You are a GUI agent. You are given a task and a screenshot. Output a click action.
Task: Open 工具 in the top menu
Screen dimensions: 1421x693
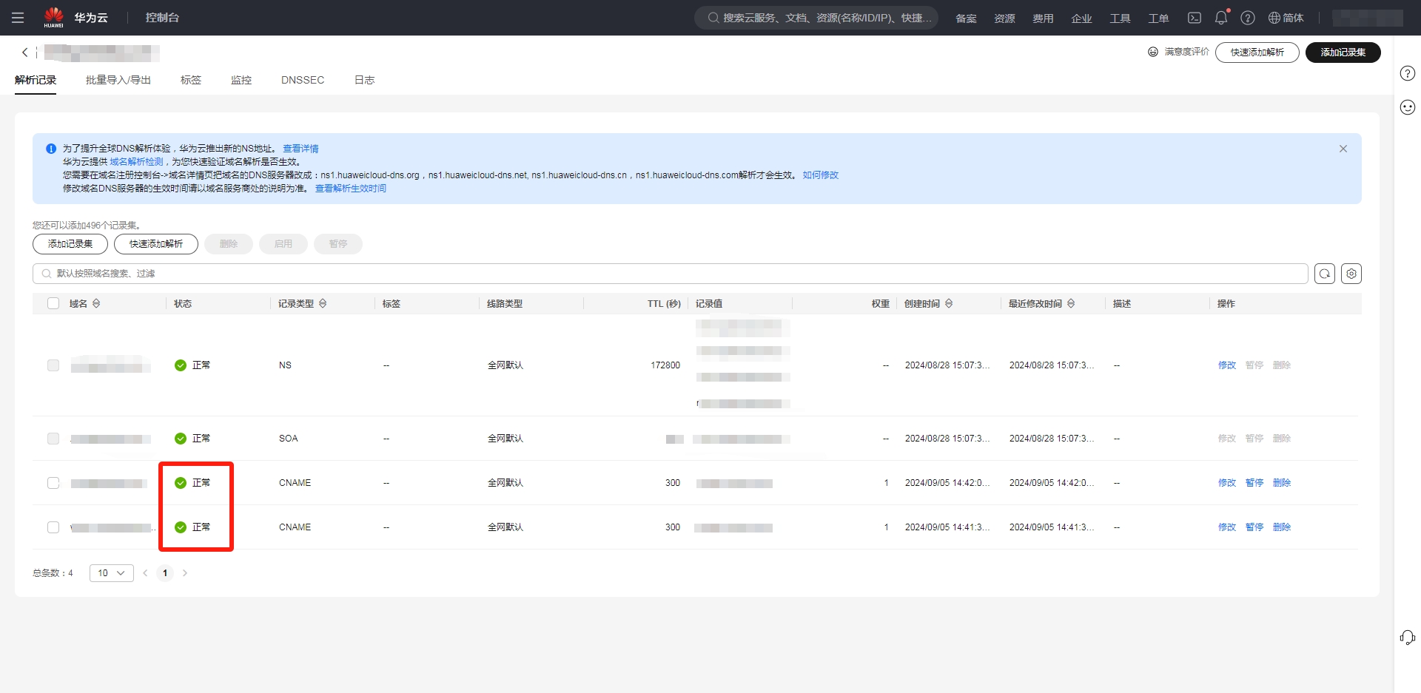click(x=1120, y=18)
